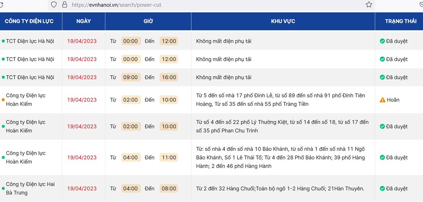Click the 08:00 end time badge

pos(169,188)
